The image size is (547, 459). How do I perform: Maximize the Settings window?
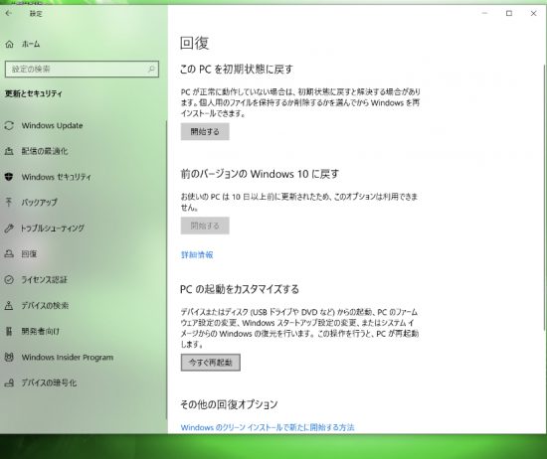click(x=509, y=13)
